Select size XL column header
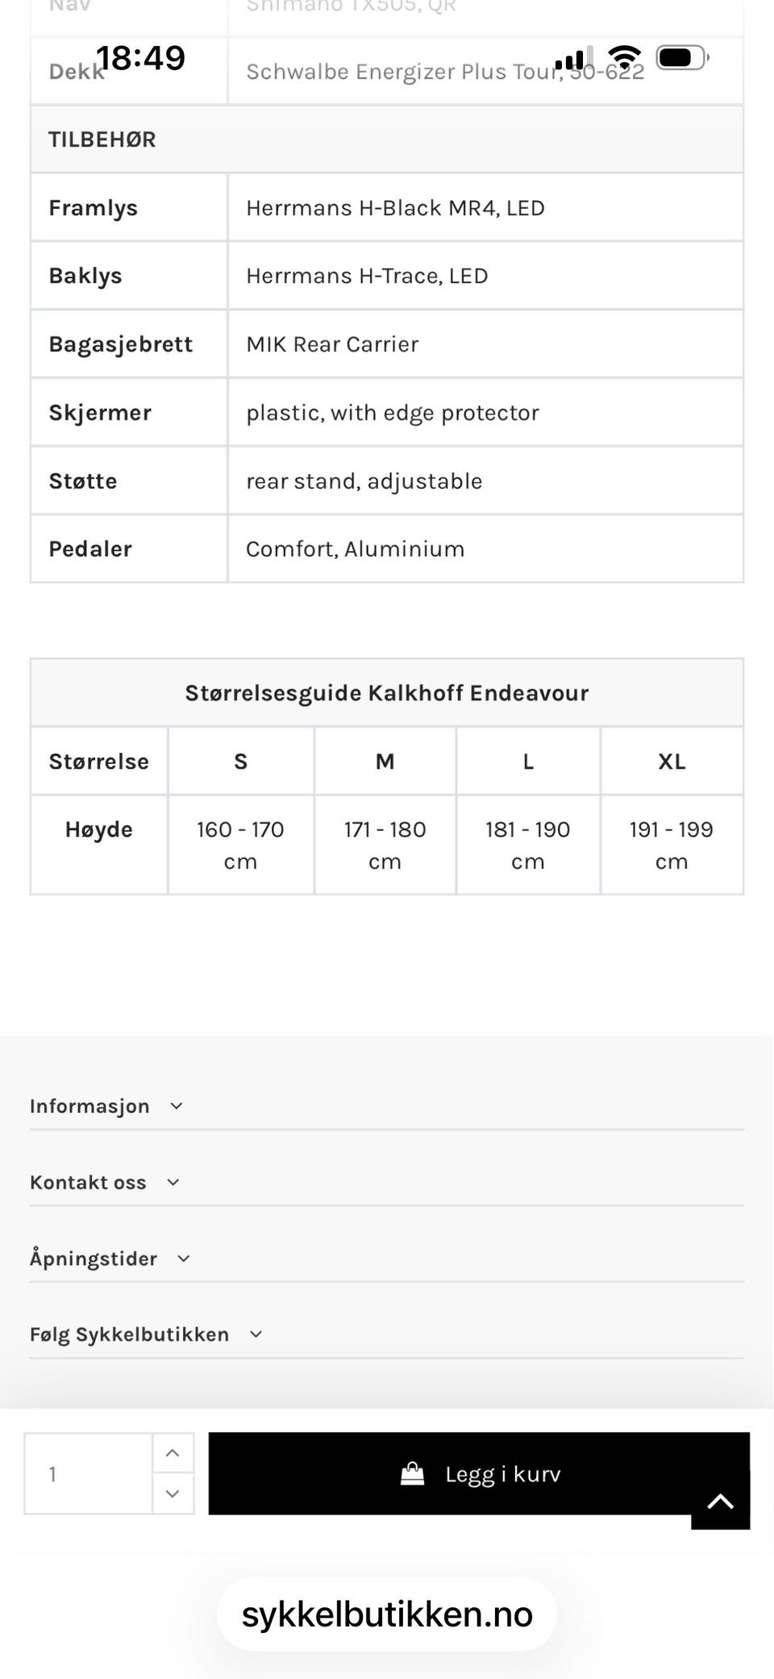 point(672,761)
